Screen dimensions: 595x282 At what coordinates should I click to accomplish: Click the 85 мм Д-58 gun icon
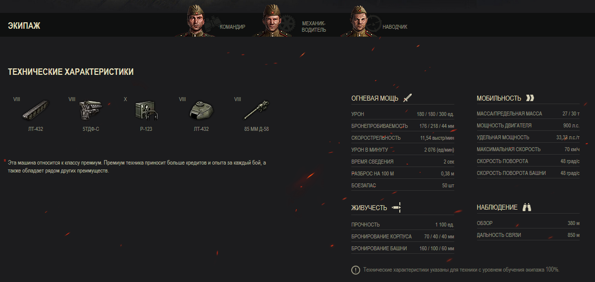(x=257, y=110)
